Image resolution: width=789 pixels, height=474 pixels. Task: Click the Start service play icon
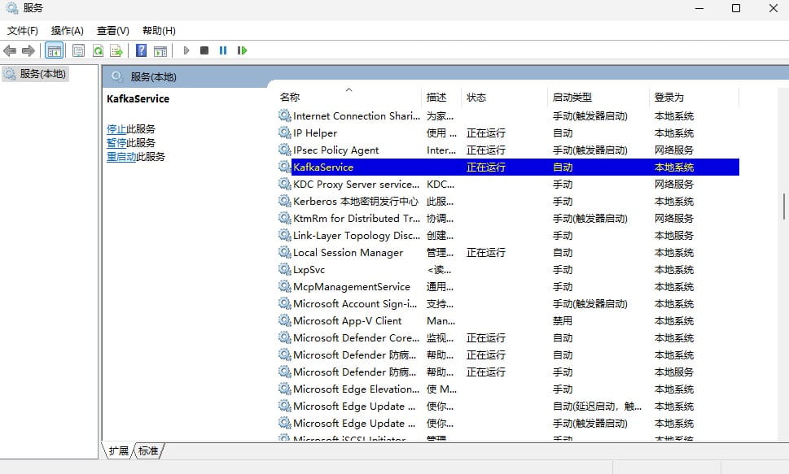186,50
